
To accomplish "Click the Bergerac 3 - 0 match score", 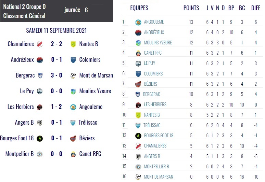I will (x=56, y=75).
